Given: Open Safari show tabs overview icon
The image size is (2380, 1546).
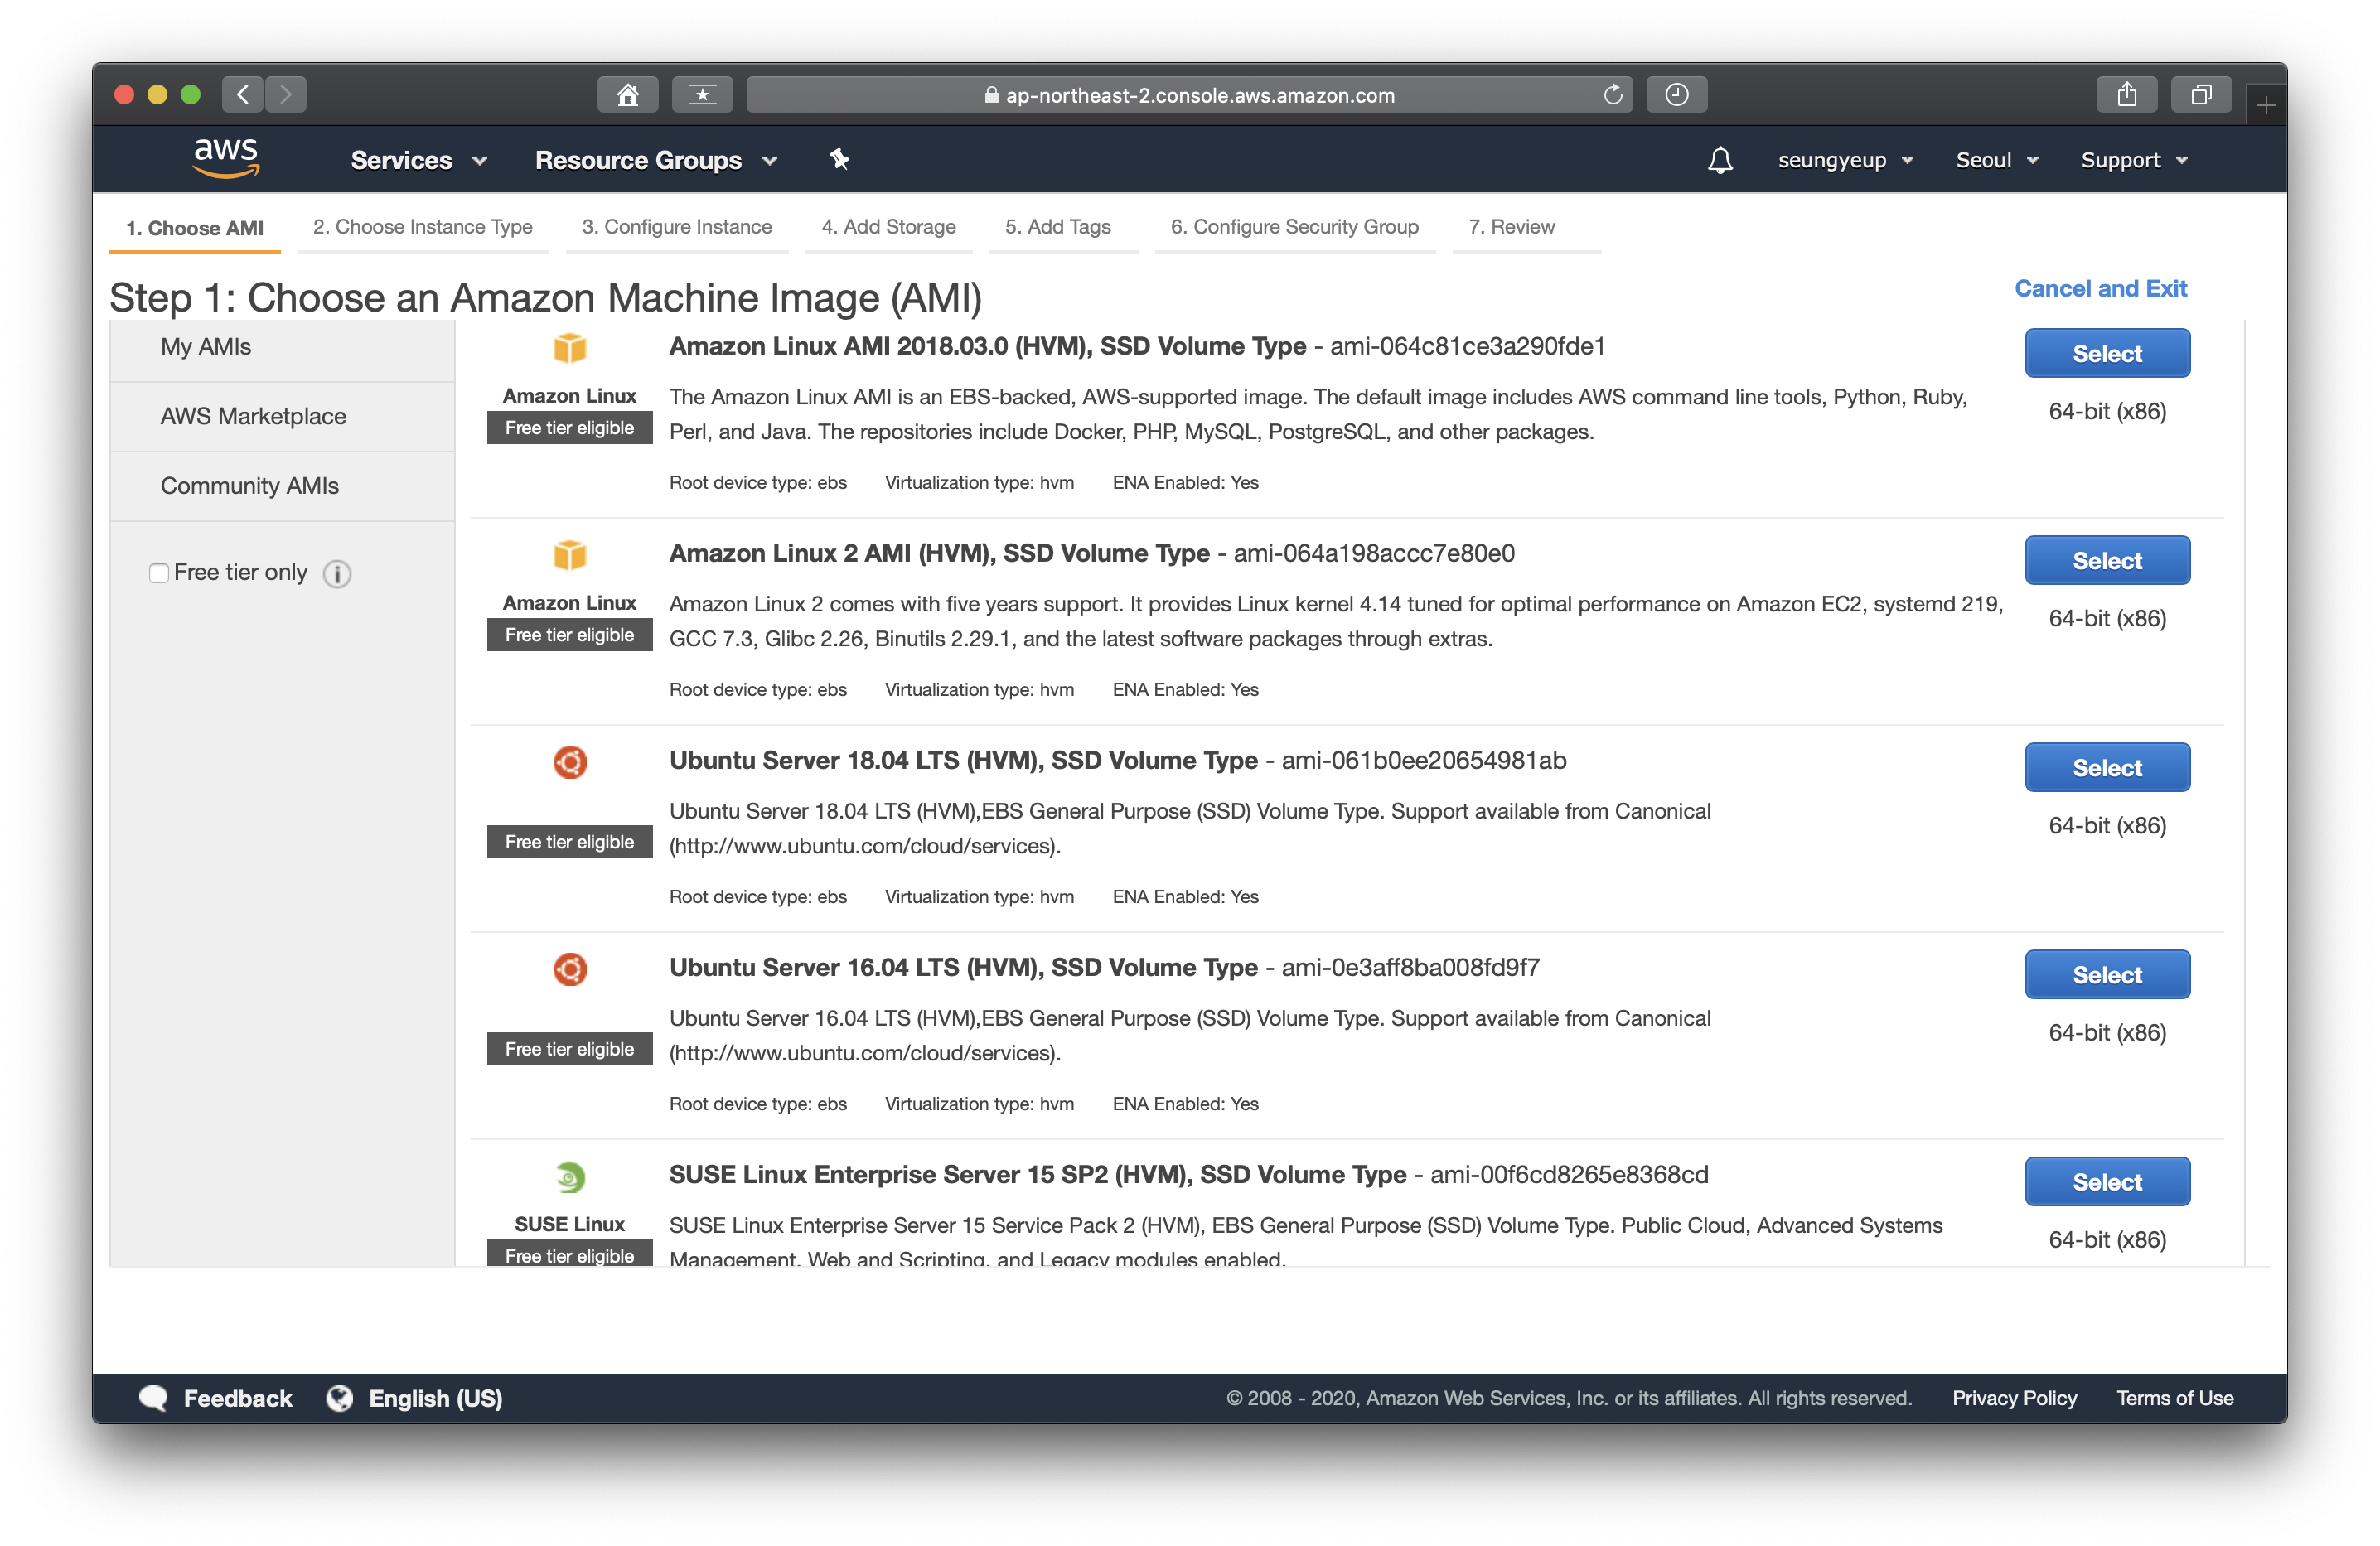Looking at the screenshot, I should [x=2200, y=95].
